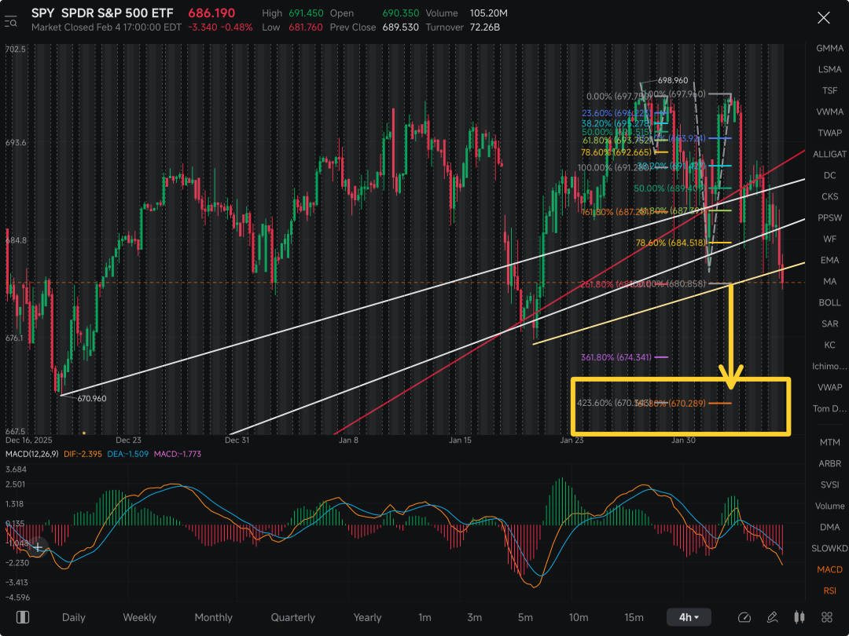Enable the PPSW indicator

tap(829, 217)
